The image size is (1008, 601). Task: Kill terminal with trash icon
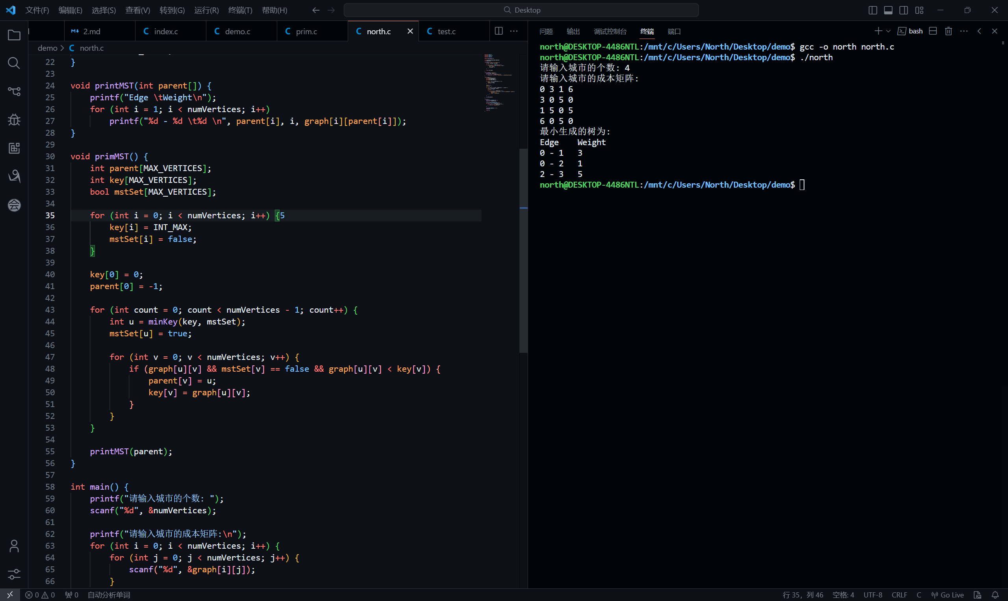click(948, 31)
